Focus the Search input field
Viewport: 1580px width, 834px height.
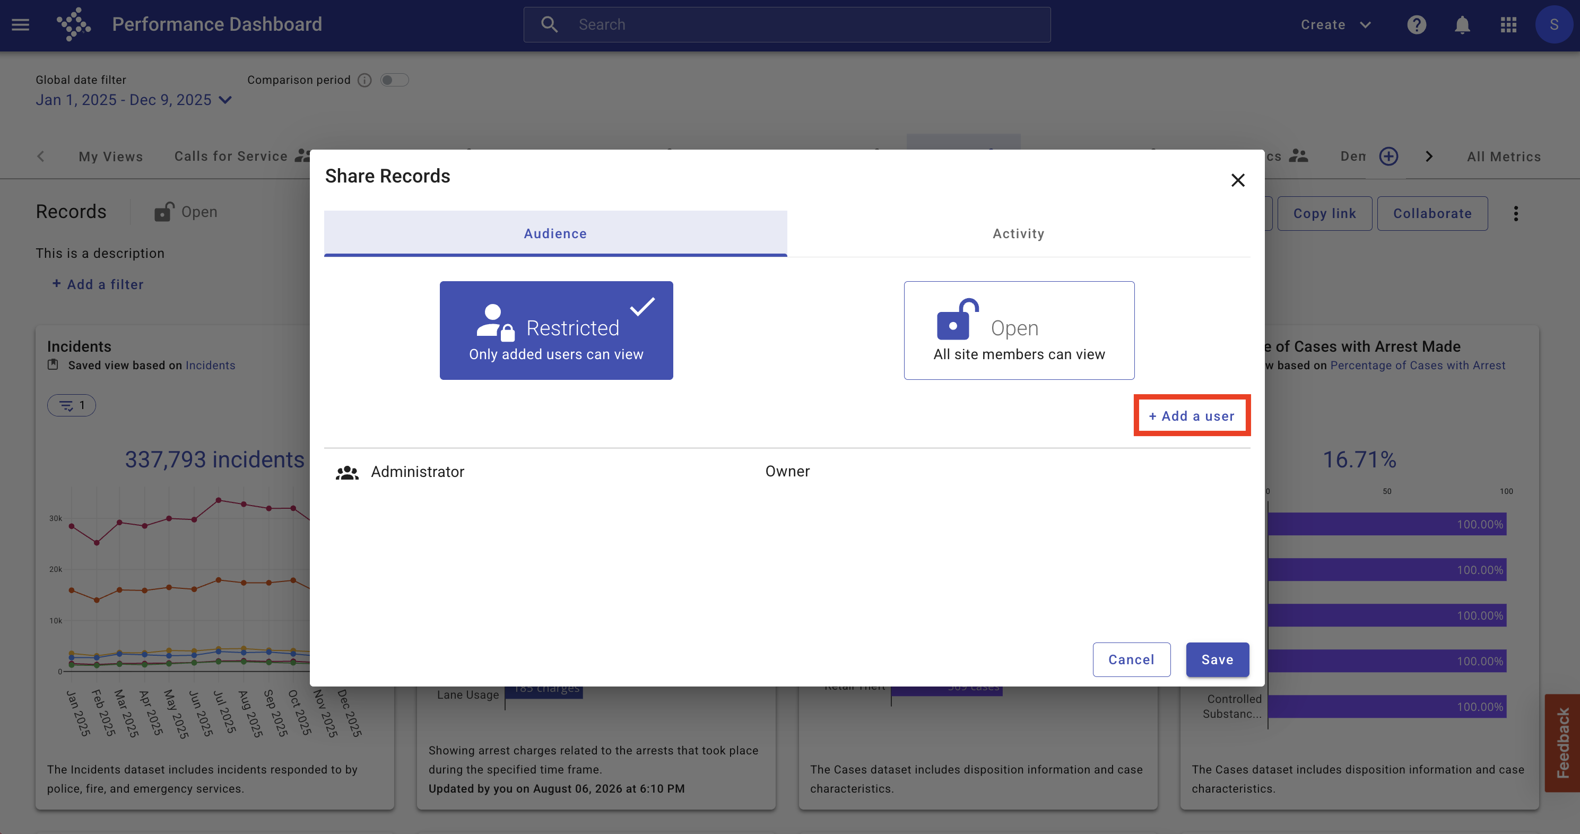(x=787, y=24)
